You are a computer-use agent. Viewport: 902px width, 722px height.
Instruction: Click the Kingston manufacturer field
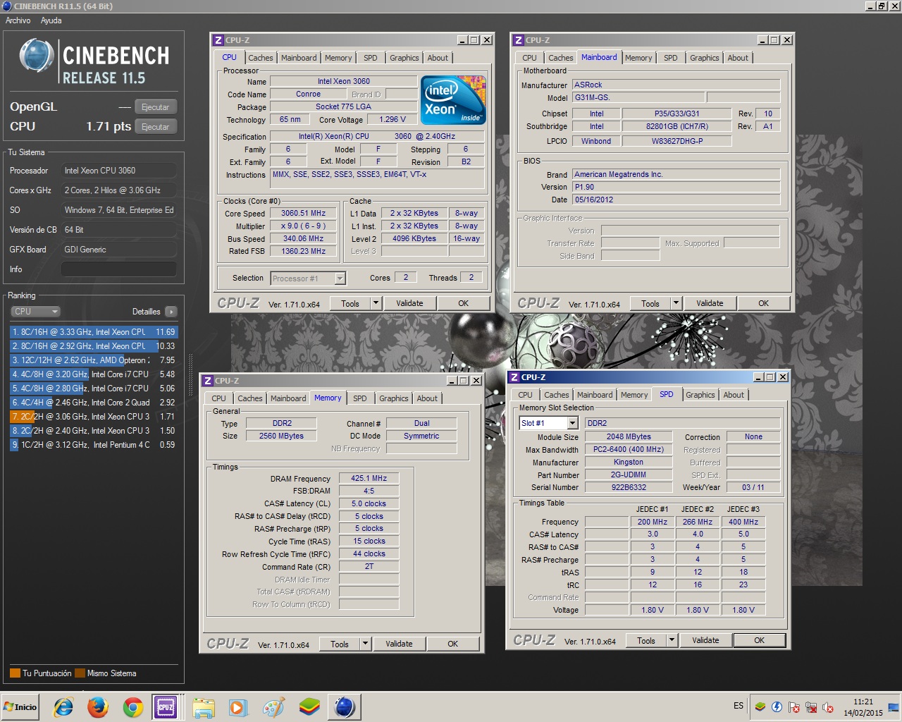click(x=629, y=463)
